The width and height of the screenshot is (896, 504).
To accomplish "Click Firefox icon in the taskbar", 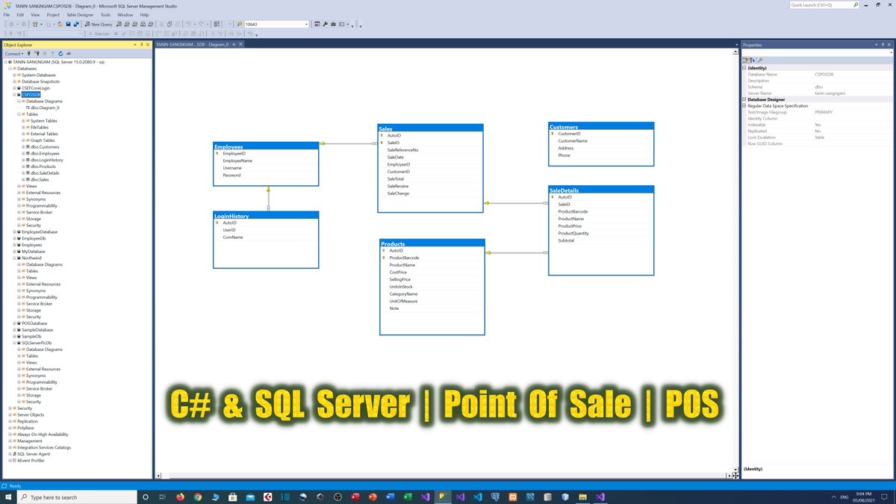I will pyautogui.click(x=180, y=497).
